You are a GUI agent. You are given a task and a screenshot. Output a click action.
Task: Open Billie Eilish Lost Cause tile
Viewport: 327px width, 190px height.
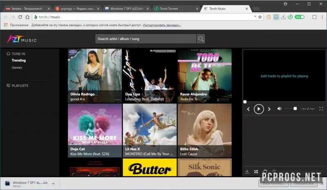pos(205,130)
